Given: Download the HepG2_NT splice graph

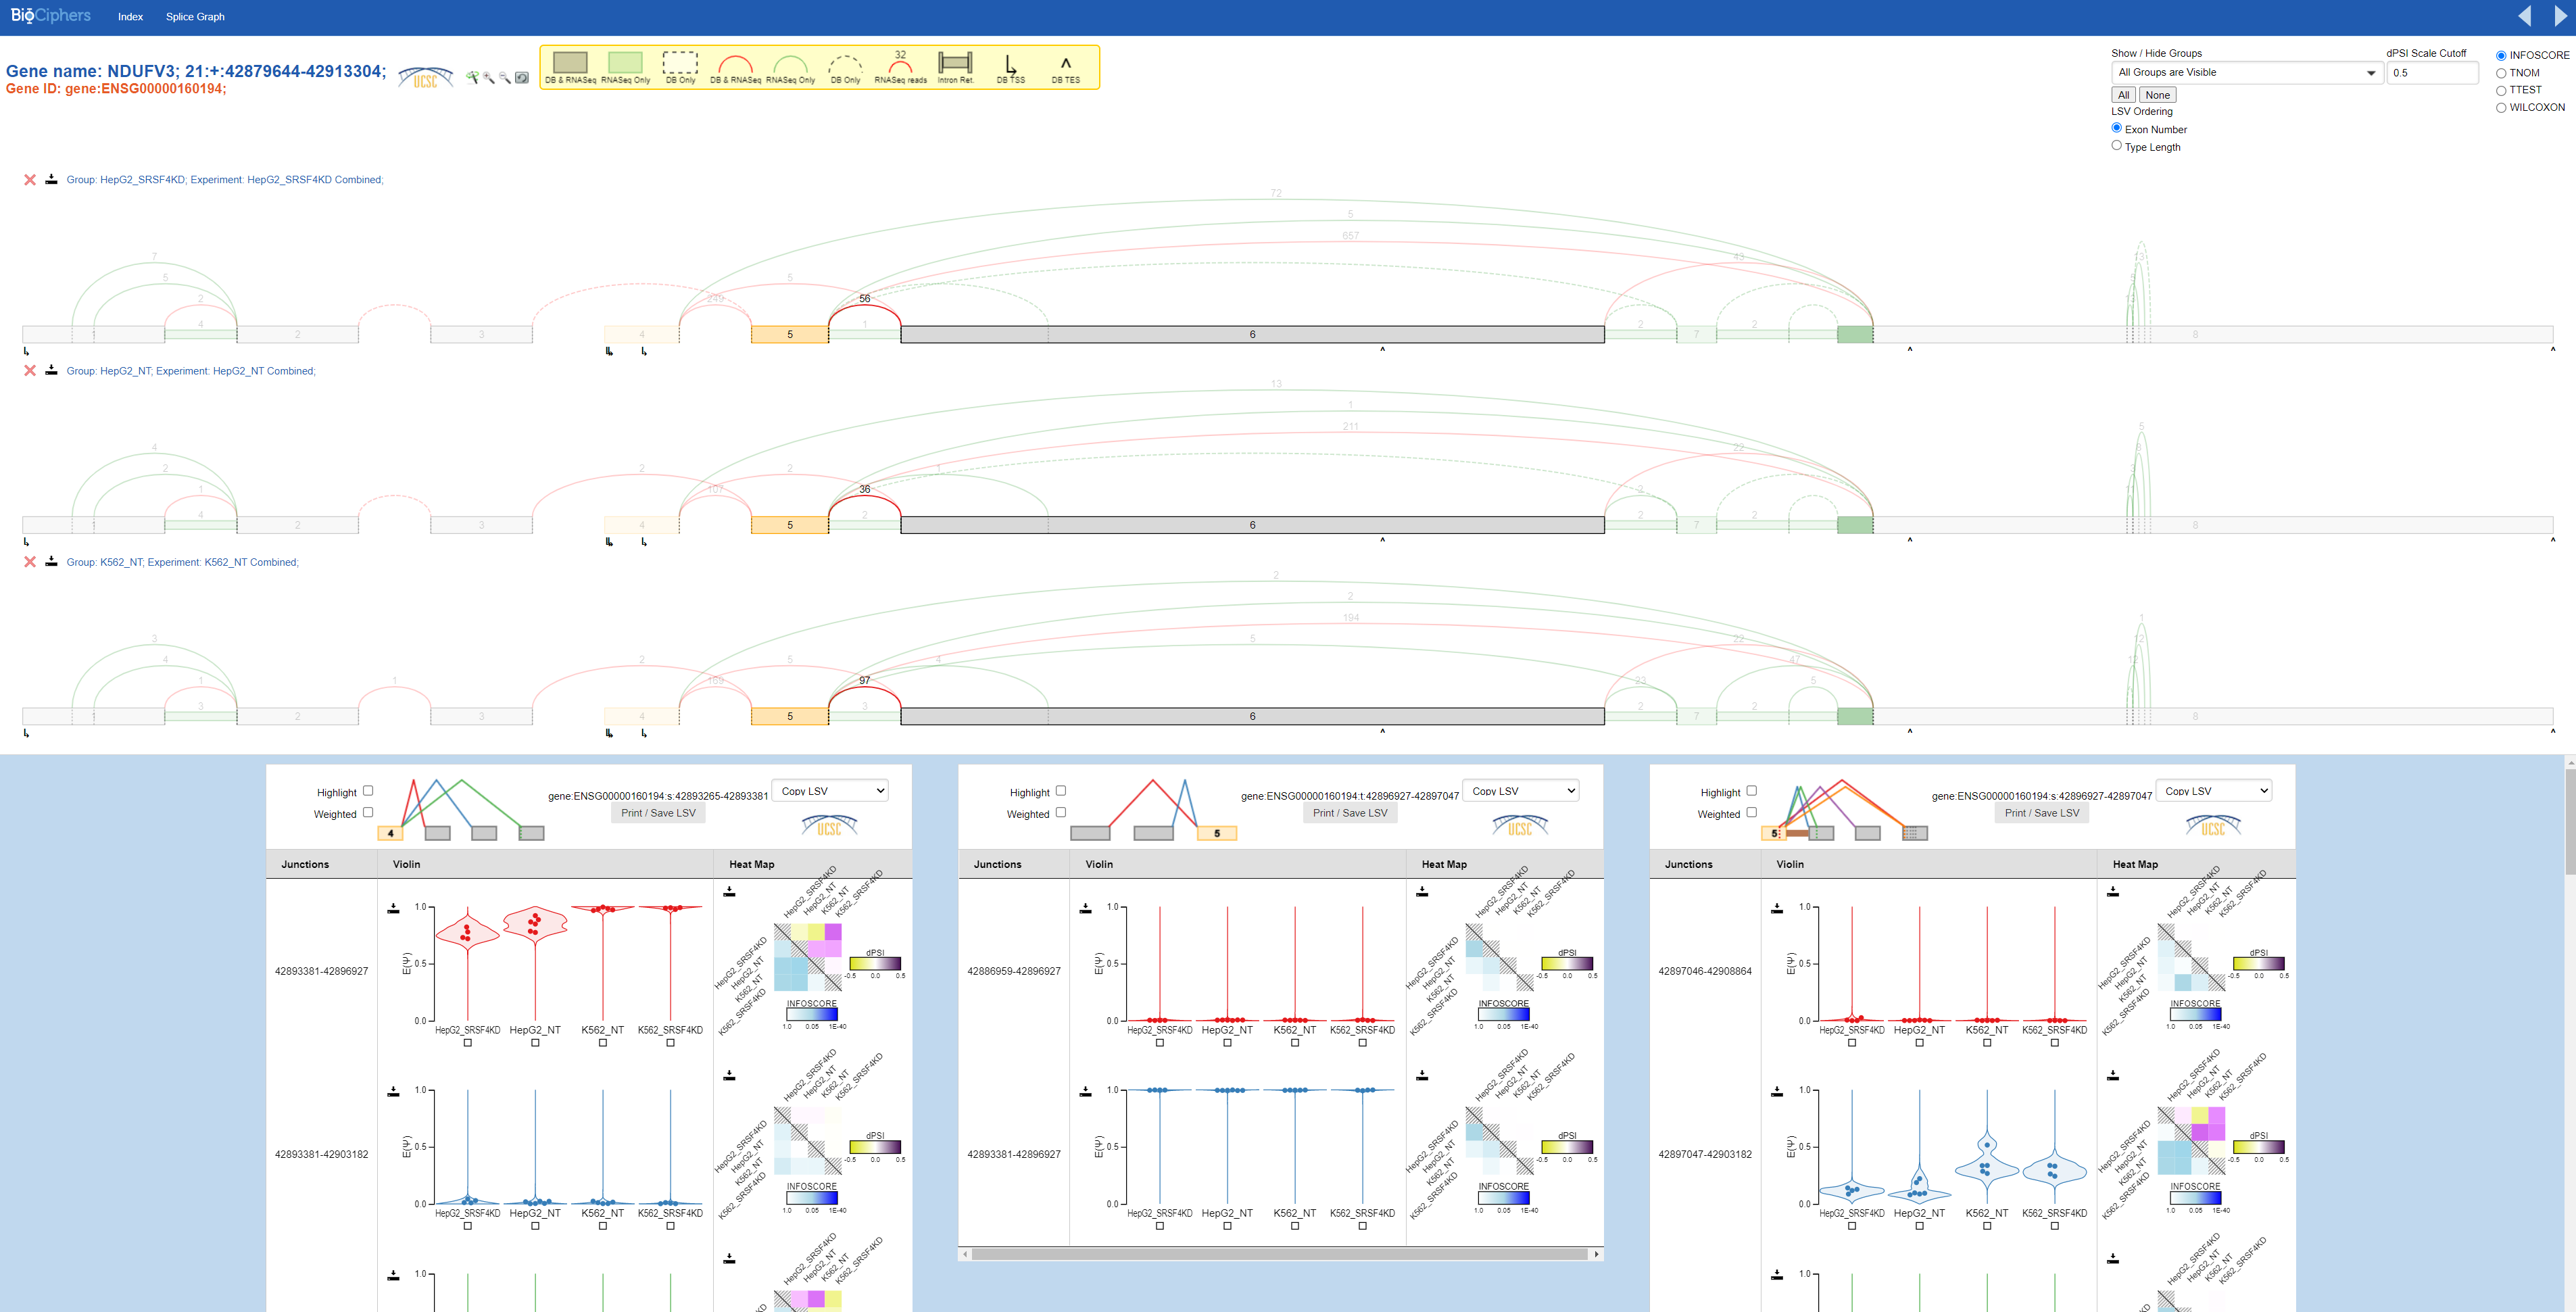Looking at the screenshot, I should click(x=51, y=370).
